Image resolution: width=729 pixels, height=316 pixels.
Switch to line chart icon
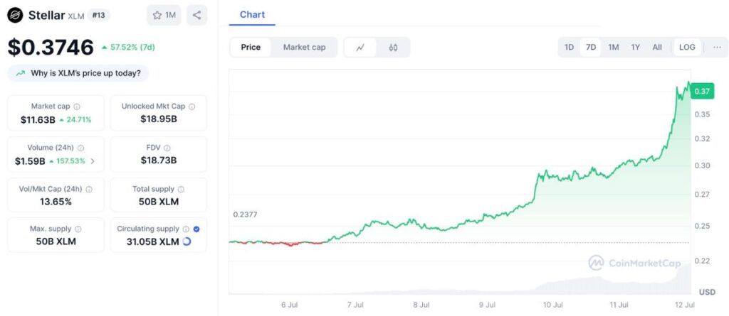pos(361,48)
